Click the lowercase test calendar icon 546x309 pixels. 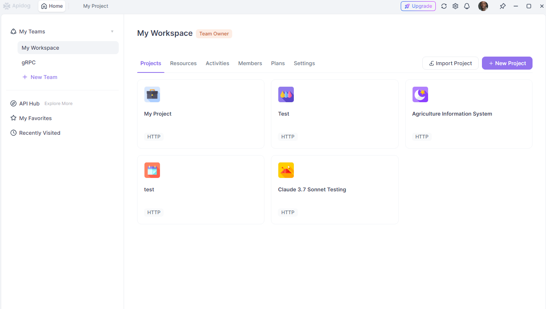click(x=152, y=170)
